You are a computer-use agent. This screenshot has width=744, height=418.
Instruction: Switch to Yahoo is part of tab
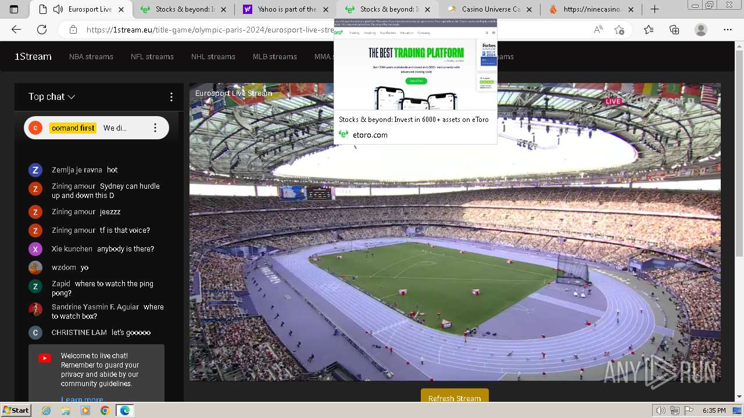285,9
